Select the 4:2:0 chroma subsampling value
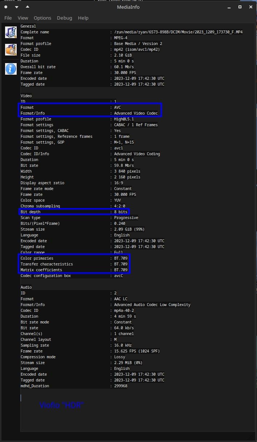257x442 pixels. (x=120, y=206)
